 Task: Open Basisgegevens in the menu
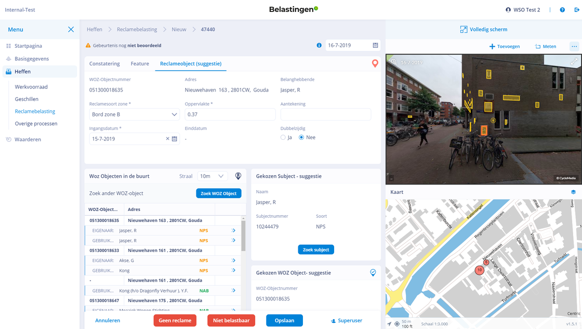[32, 59]
